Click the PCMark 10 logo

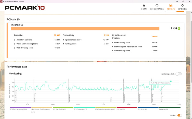point(25,8)
